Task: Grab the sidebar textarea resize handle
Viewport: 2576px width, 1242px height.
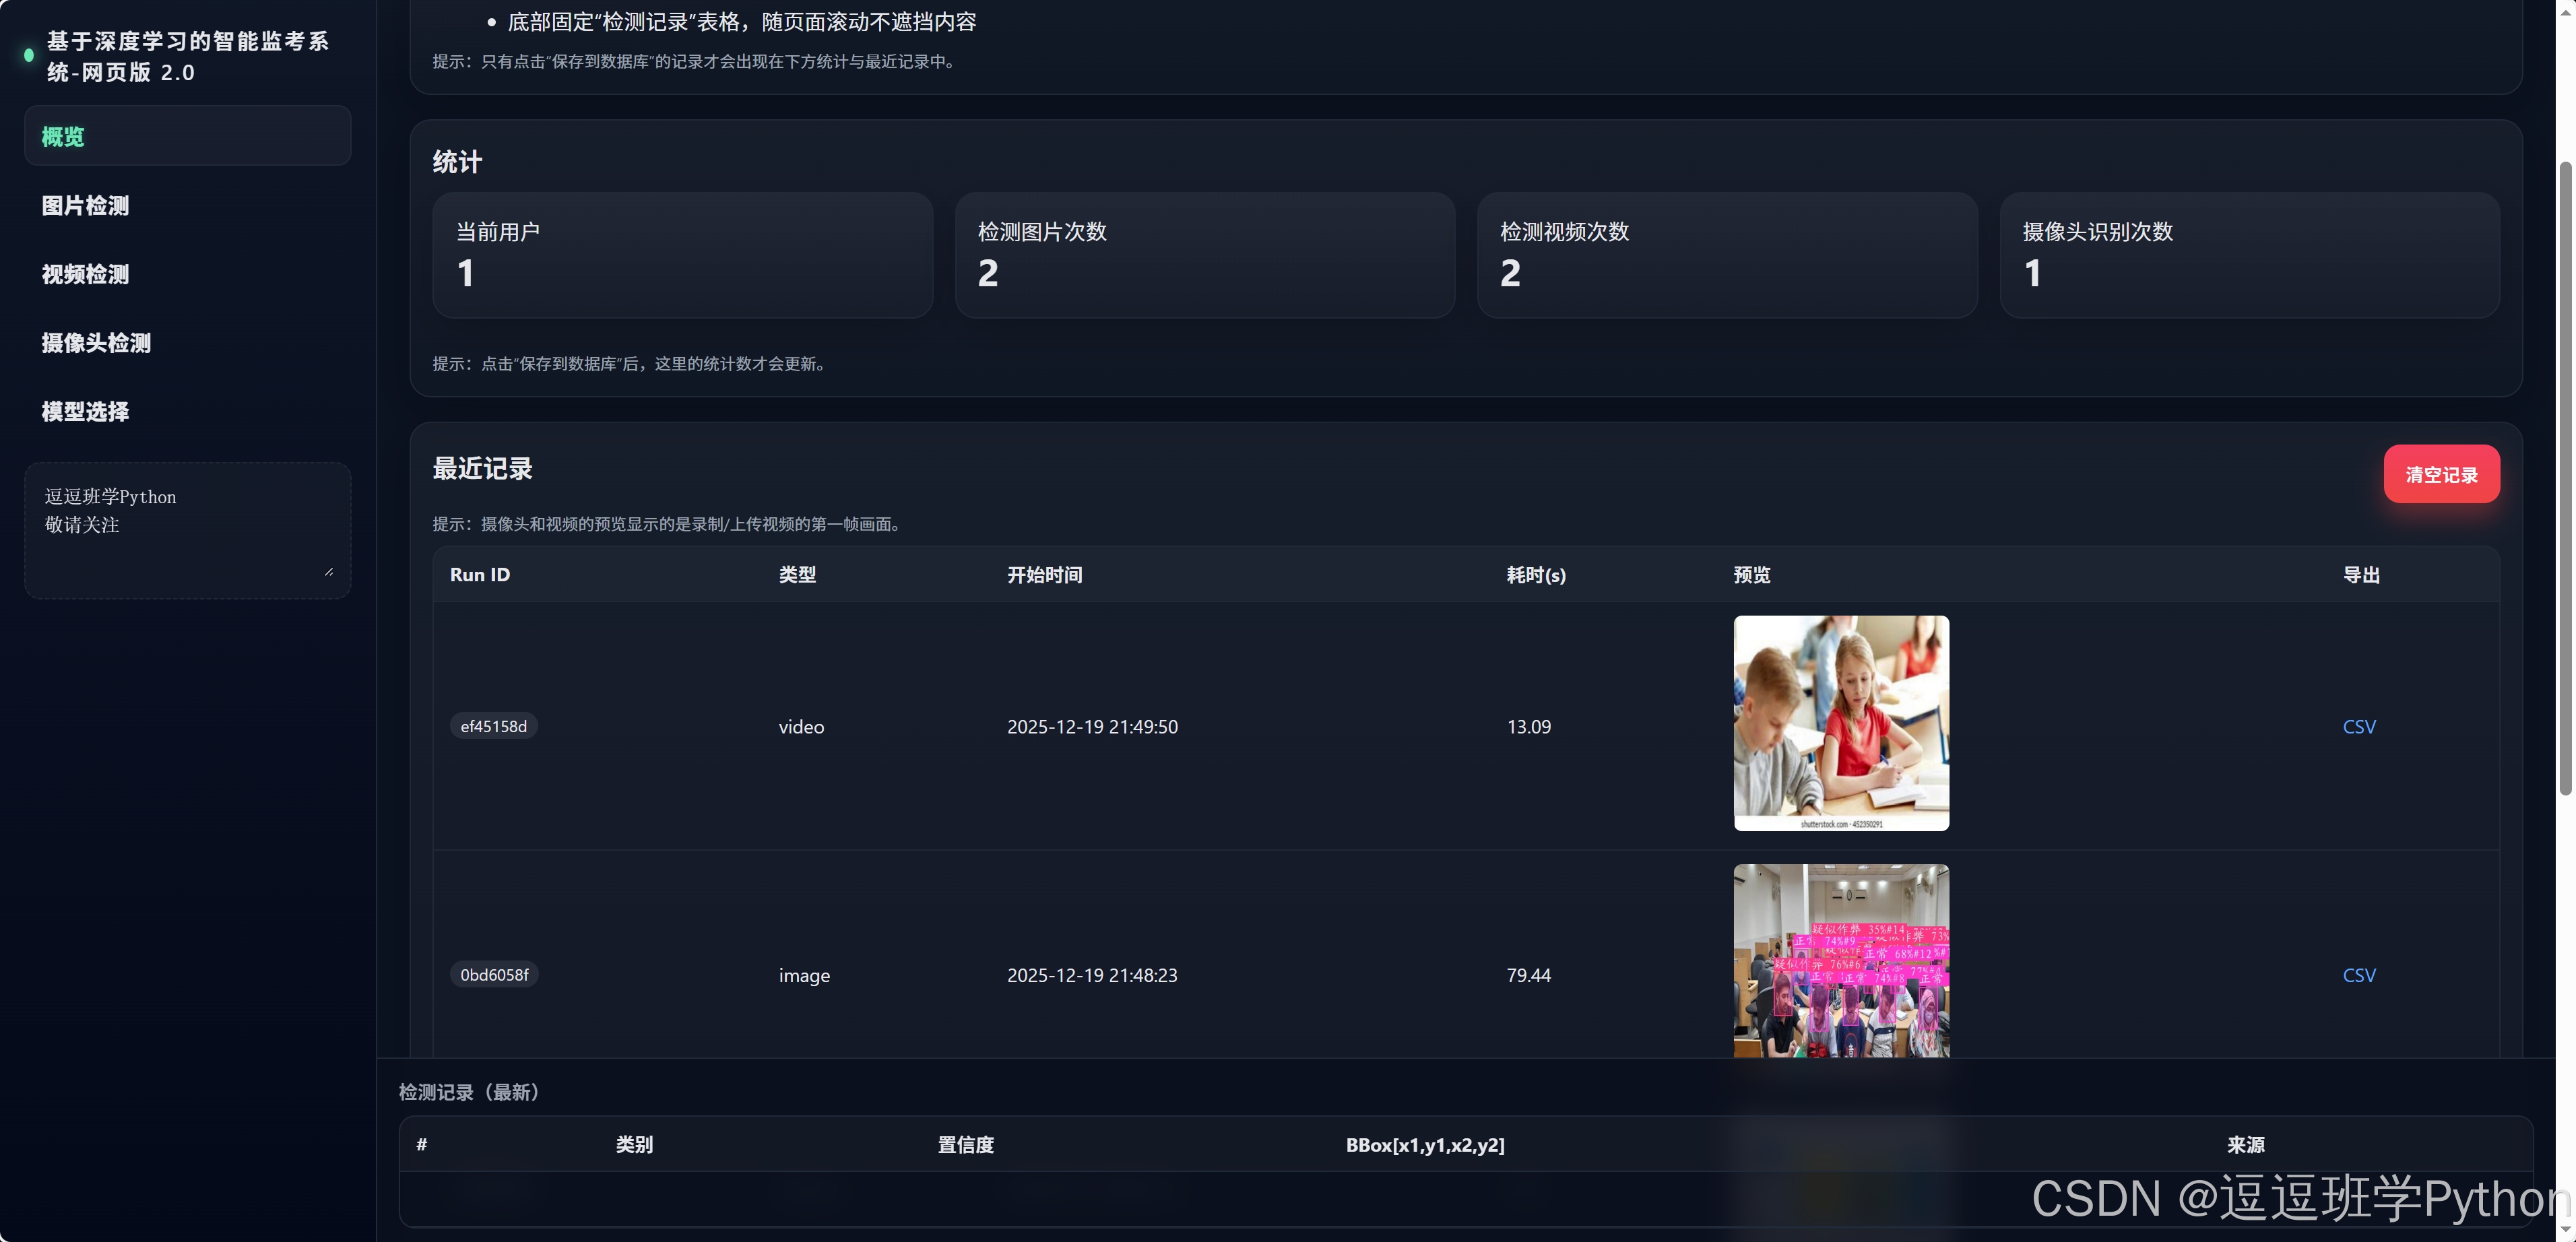Action: pyautogui.click(x=329, y=572)
